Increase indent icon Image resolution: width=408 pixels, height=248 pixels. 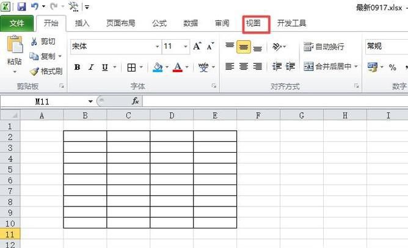290,67
